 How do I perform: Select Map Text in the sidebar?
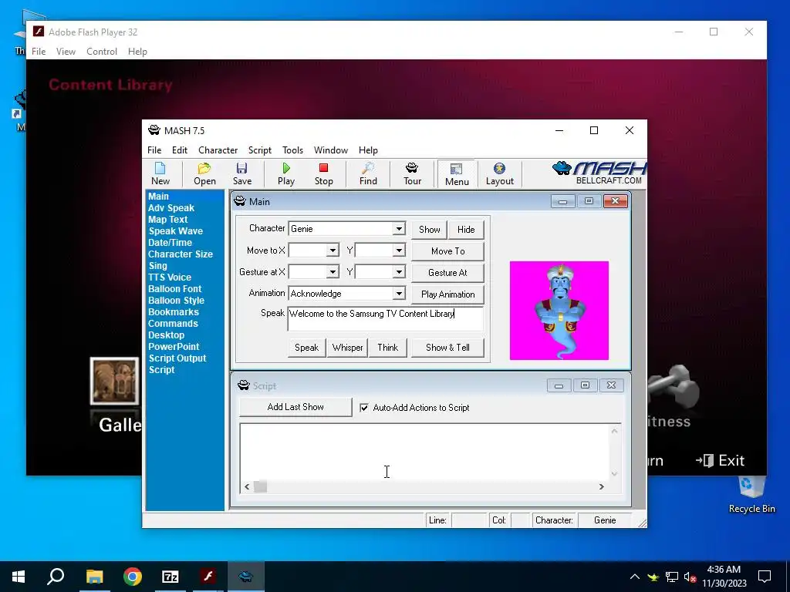167,220
